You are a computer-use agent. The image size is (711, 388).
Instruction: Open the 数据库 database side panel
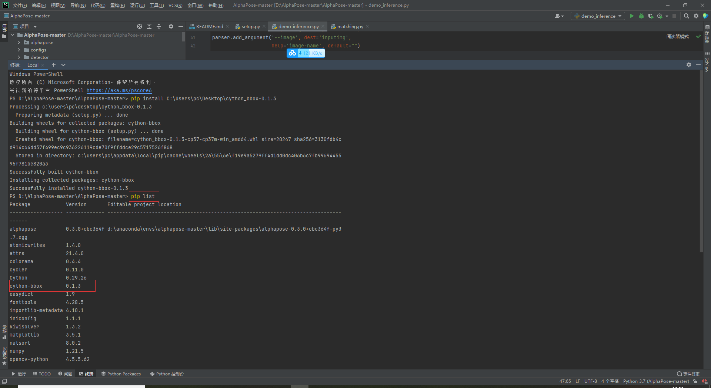pyautogui.click(x=707, y=34)
